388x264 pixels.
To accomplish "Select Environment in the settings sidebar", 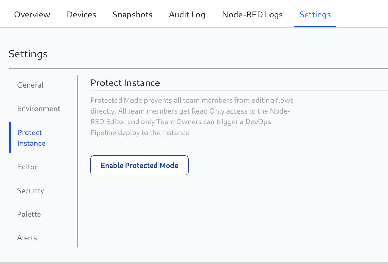I will 39,109.
